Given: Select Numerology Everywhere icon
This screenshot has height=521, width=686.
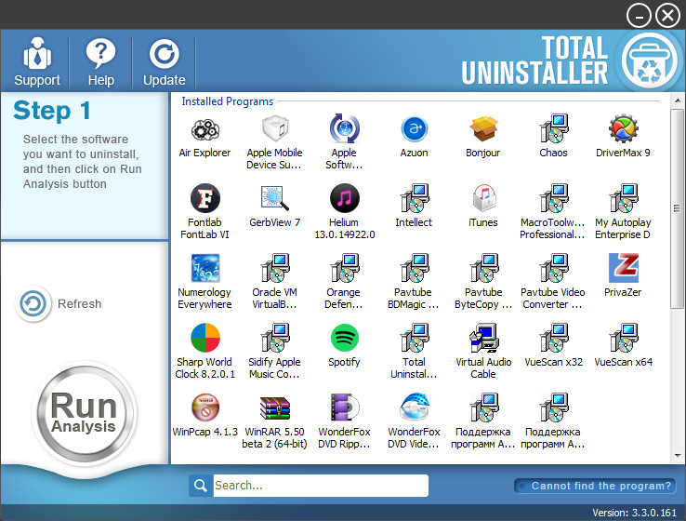Looking at the screenshot, I should click(204, 268).
